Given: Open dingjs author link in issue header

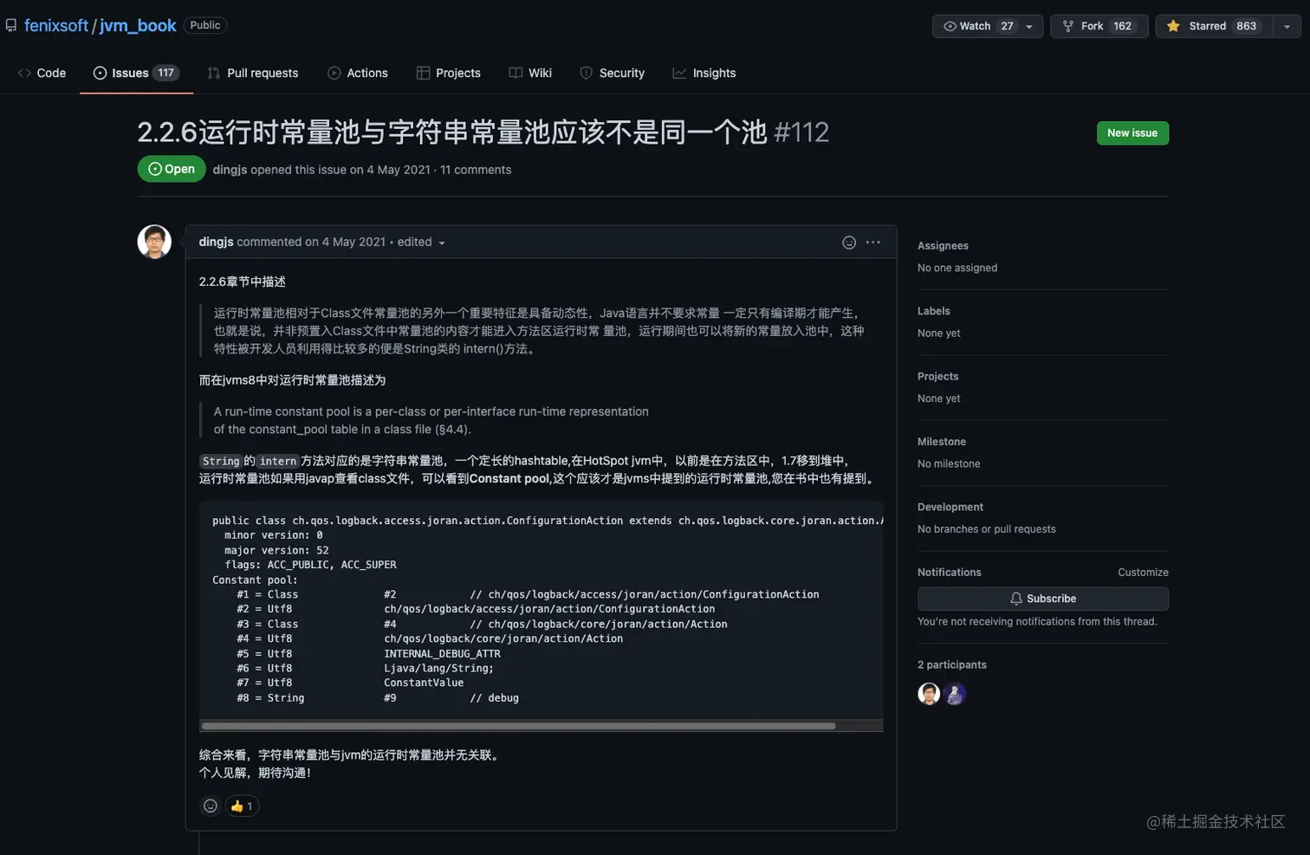Looking at the screenshot, I should pyautogui.click(x=230, y=170).
